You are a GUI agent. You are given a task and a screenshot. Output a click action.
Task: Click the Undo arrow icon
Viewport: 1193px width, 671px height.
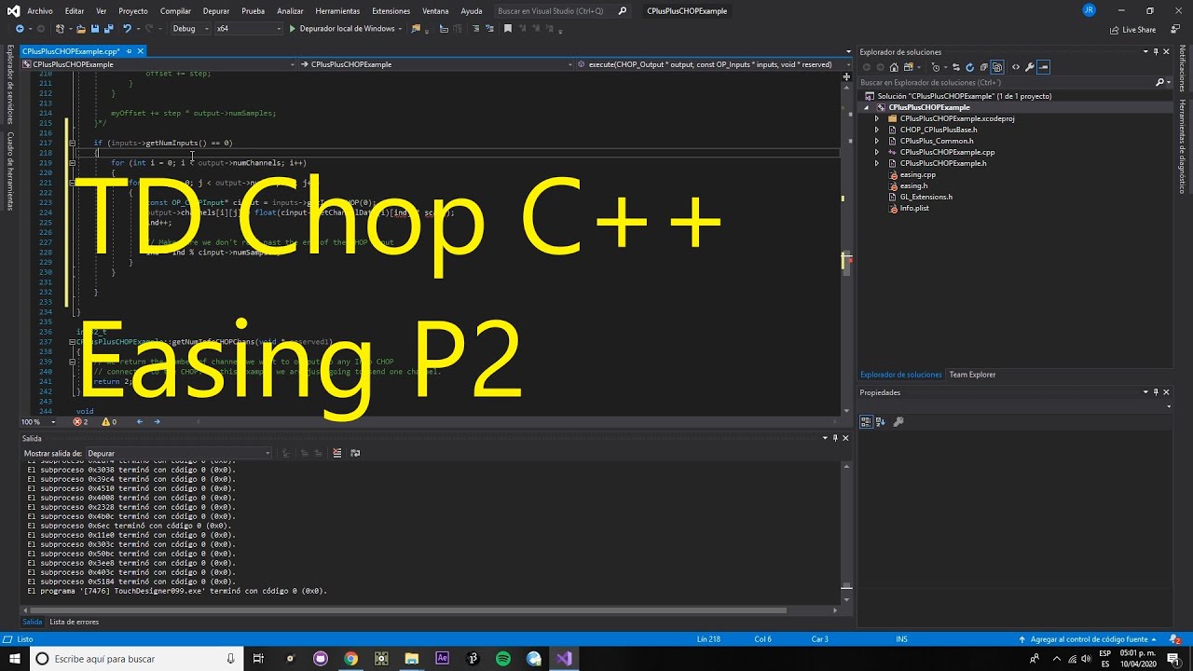tap(127, 29)
